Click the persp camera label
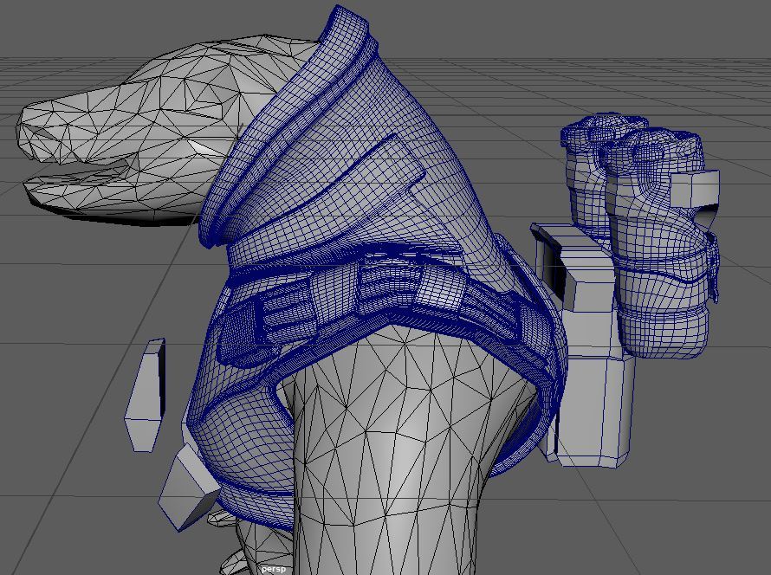 tap(274, 569)
